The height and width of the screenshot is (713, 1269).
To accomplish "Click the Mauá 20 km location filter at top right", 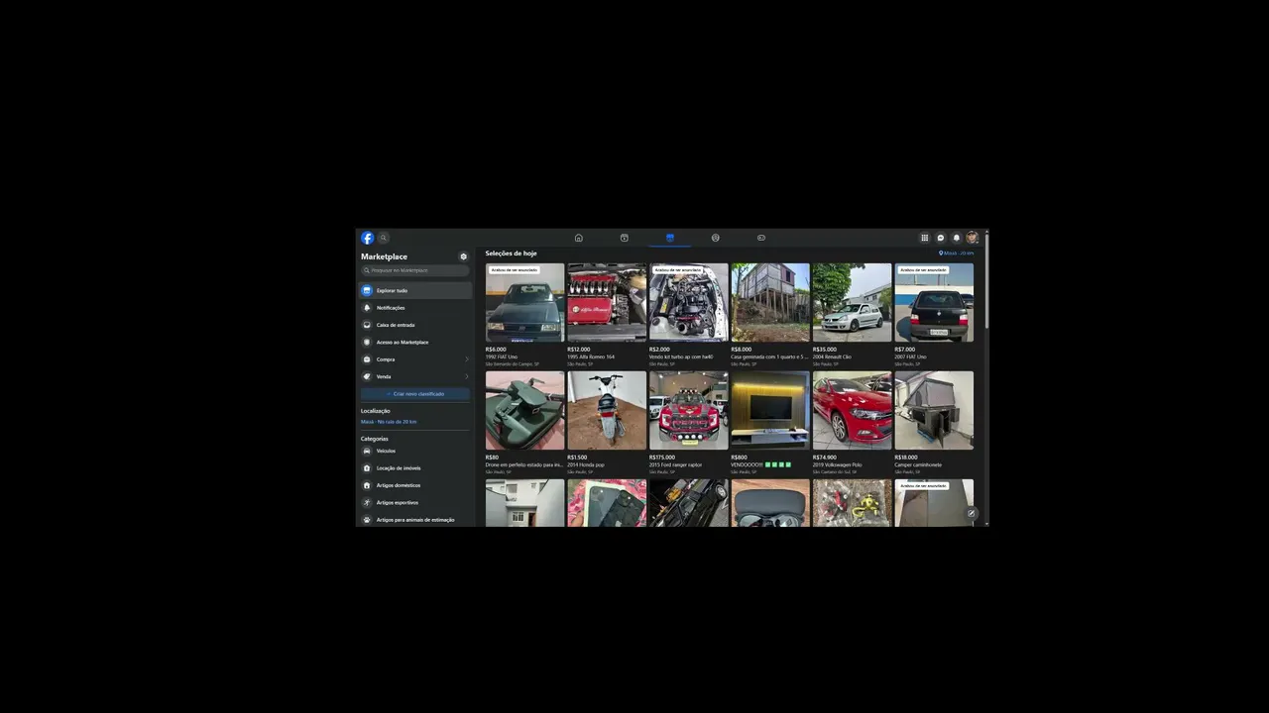I will (x=957, y=254).
